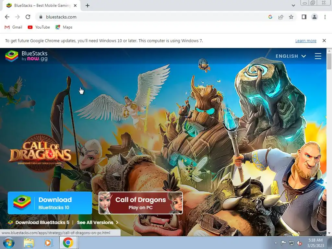Click Learn more about Chrome updates

point(306,41)
